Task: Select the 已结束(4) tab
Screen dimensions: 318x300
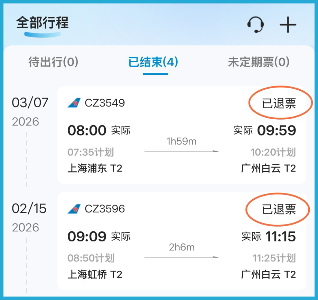Action: pyautogui.click(x=153, y=62)
